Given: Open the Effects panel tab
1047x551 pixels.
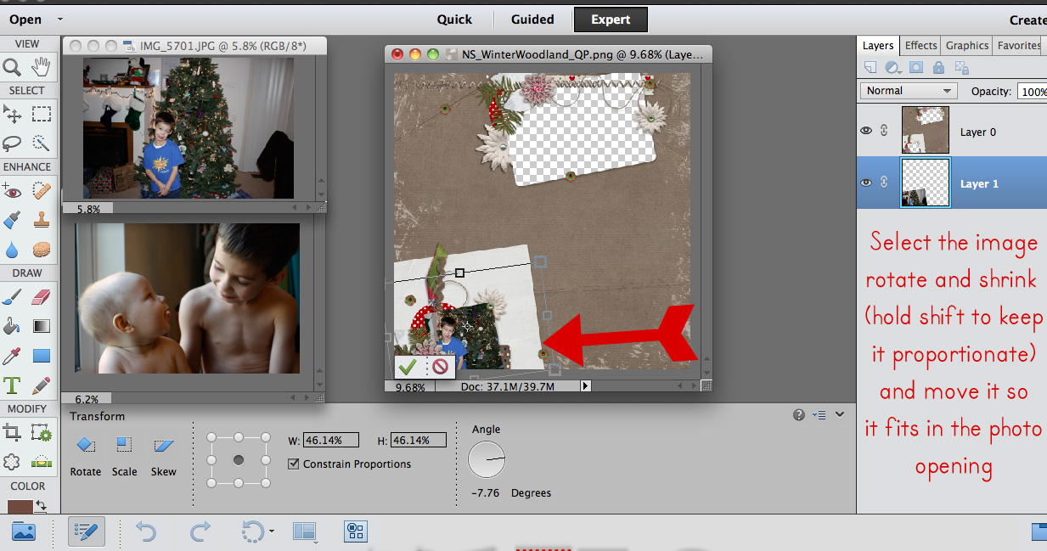Looking at the screenshot, I should coord(920,46).
